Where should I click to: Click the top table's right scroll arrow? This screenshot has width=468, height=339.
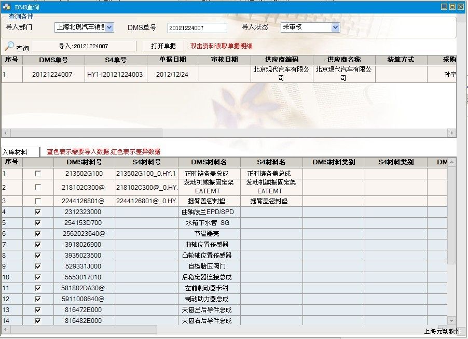click(452, 133)
